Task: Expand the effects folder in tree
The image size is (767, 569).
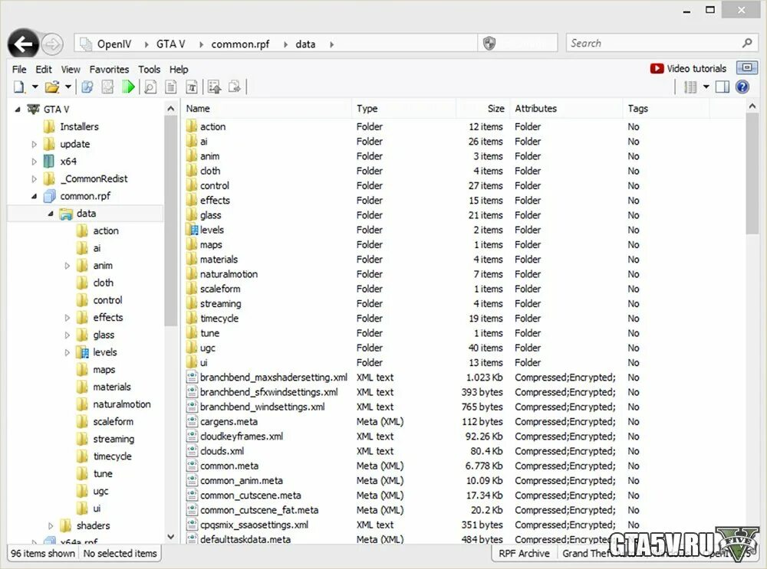Action: click(67, 318)
